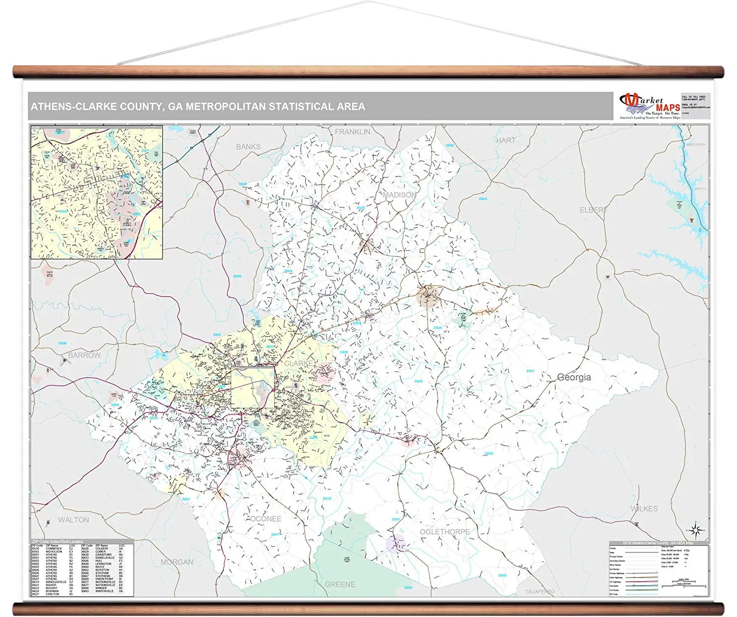The image size is (737, 617).
Task: Click the compass rose north arrow
Action: (696, 529)
